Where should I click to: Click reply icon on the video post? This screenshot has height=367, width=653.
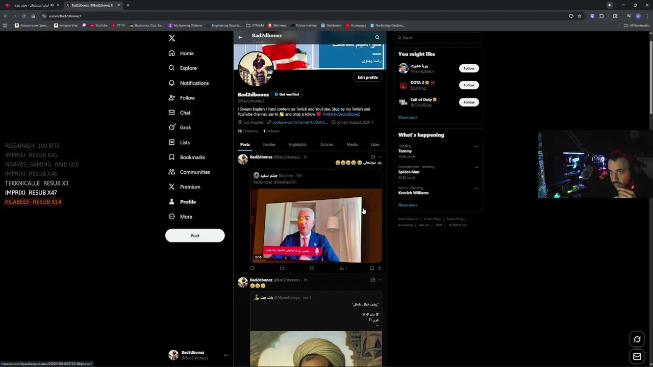click(252, 268)
